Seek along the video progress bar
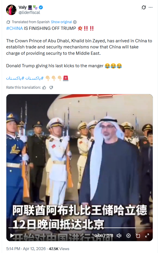 tap(79, 228)
